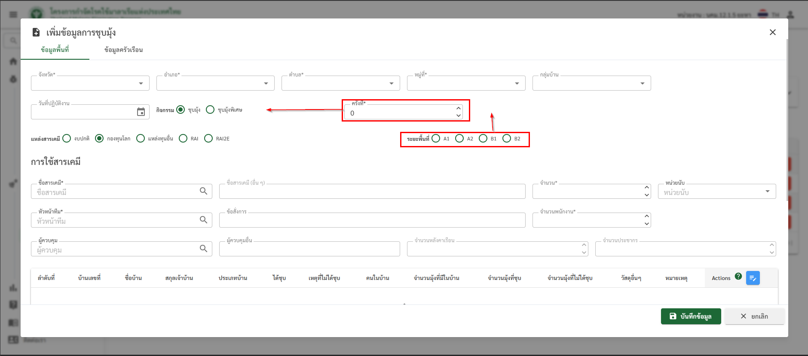Screen dimensions: 808x356
Task: Click search icon in หัวหน้าทีม field
Action: [x=203, y=220]
